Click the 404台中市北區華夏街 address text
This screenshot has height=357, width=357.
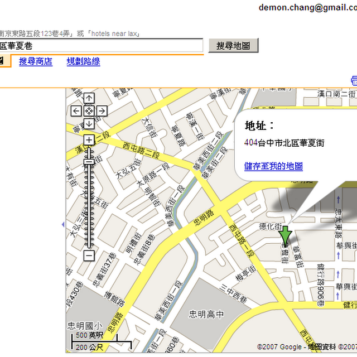[x=284, y=143]
